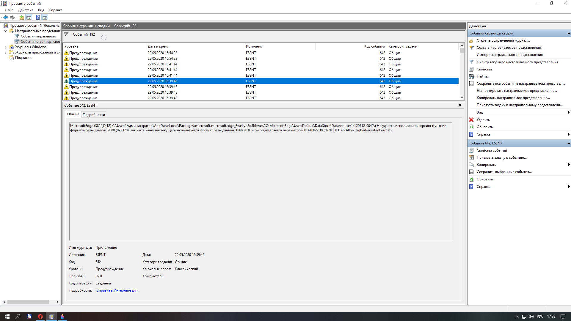Image resolution: width=571 pixels, height=321 pixels.
Task: Sort by Source (Источник) column header
Action: (280, 46)
